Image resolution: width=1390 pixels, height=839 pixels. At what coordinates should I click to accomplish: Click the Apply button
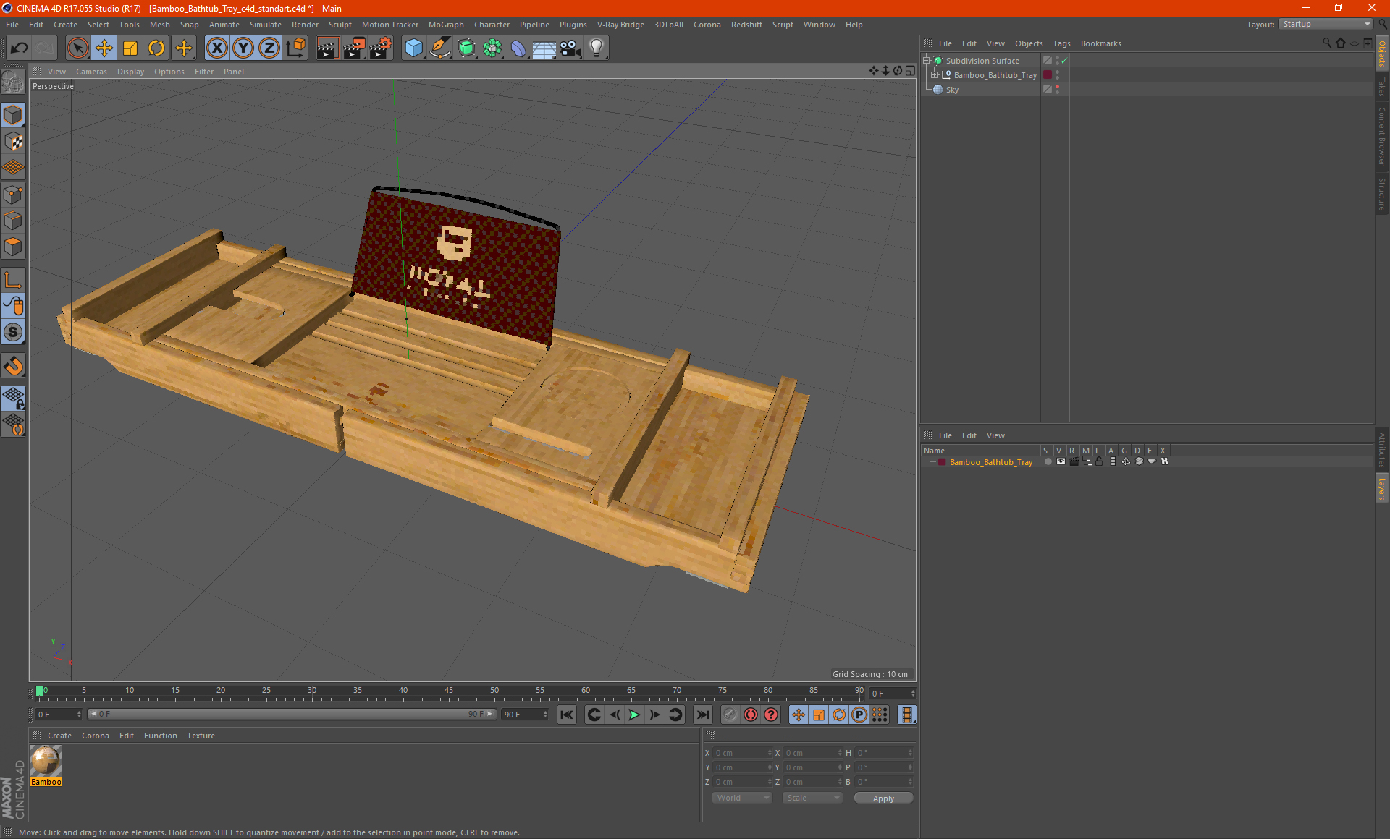pos(883,798)
